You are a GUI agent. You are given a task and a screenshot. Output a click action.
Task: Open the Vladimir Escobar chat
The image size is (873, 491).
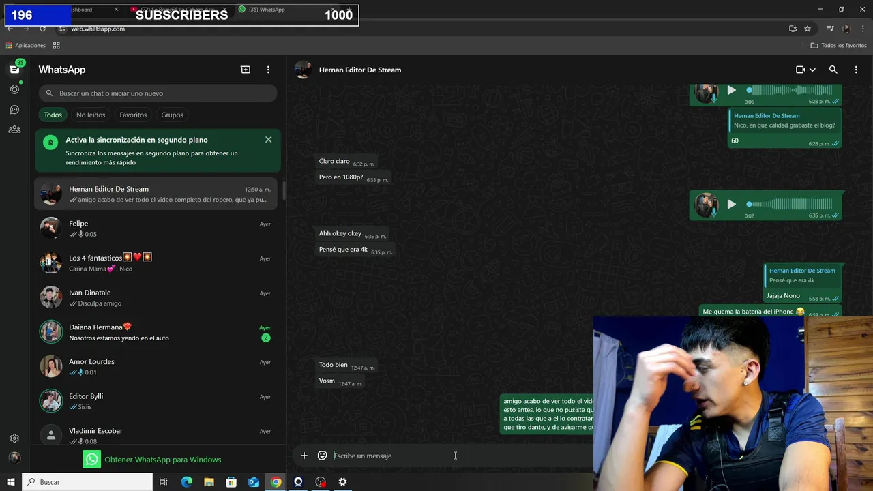[156, 434]
